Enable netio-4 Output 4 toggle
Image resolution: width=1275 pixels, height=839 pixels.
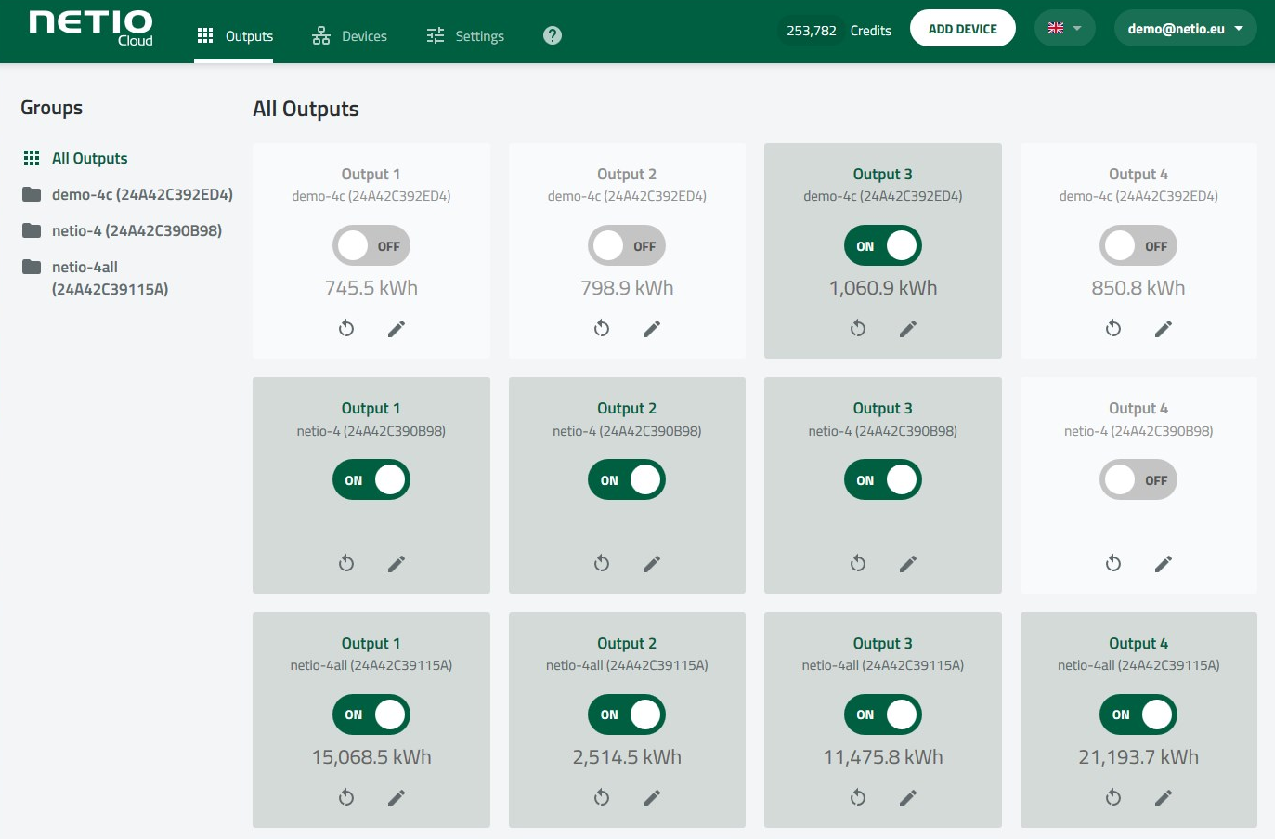click(x=1138, y=480)
